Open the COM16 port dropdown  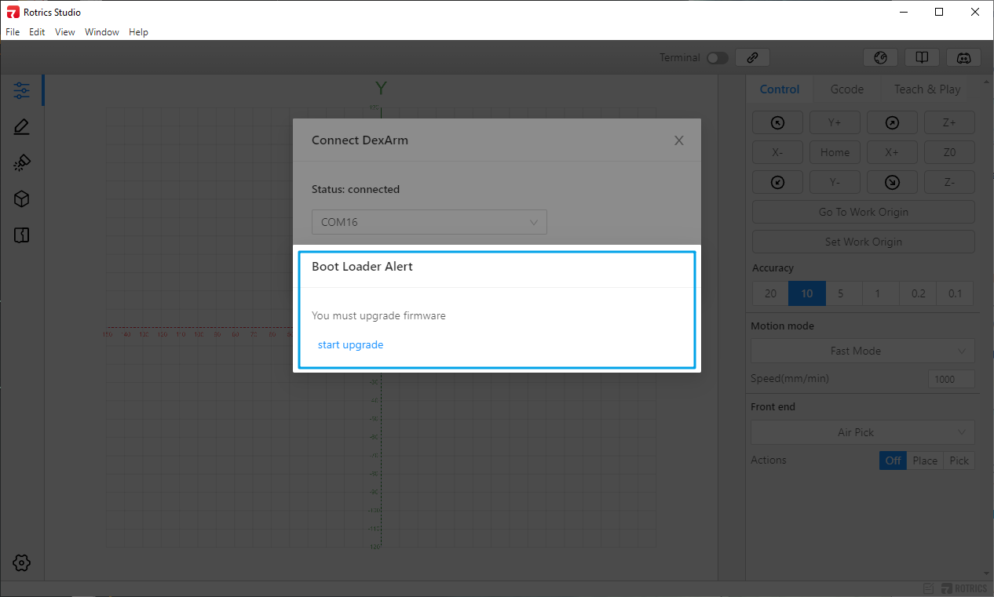[429, 222]
